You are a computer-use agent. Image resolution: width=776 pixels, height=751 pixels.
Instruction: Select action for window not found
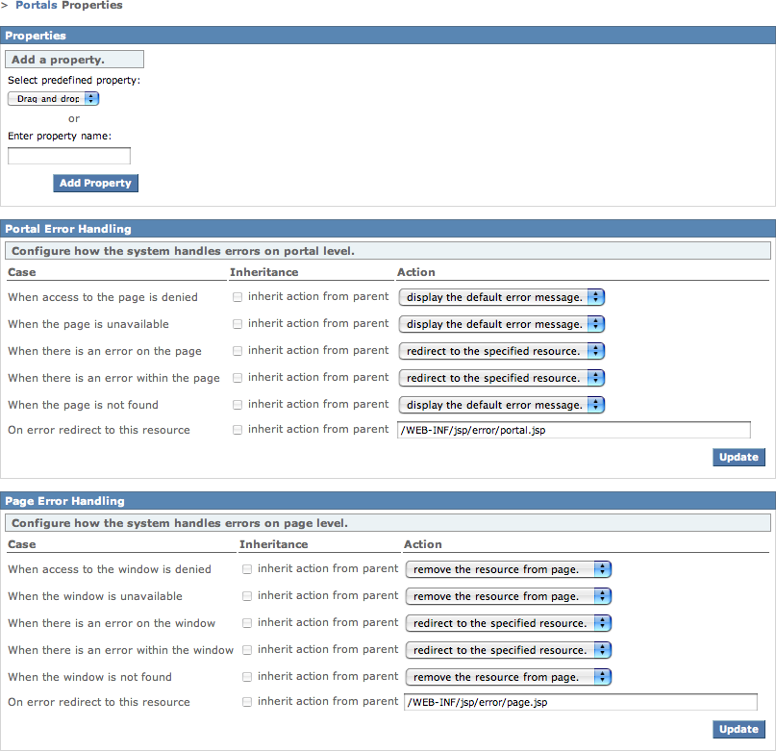click(508, 677)
